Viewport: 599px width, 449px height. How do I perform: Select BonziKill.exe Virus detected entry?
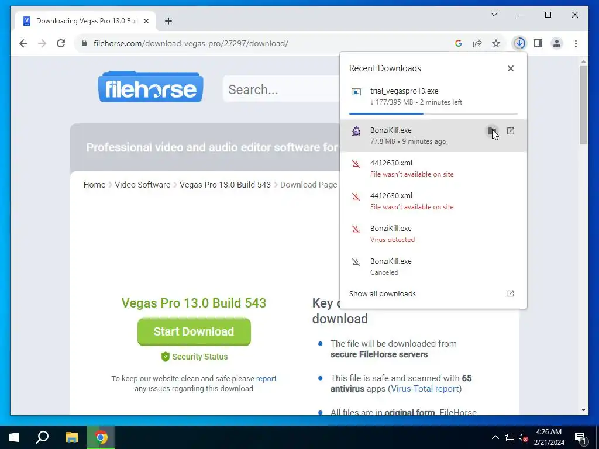coord(433,234)
